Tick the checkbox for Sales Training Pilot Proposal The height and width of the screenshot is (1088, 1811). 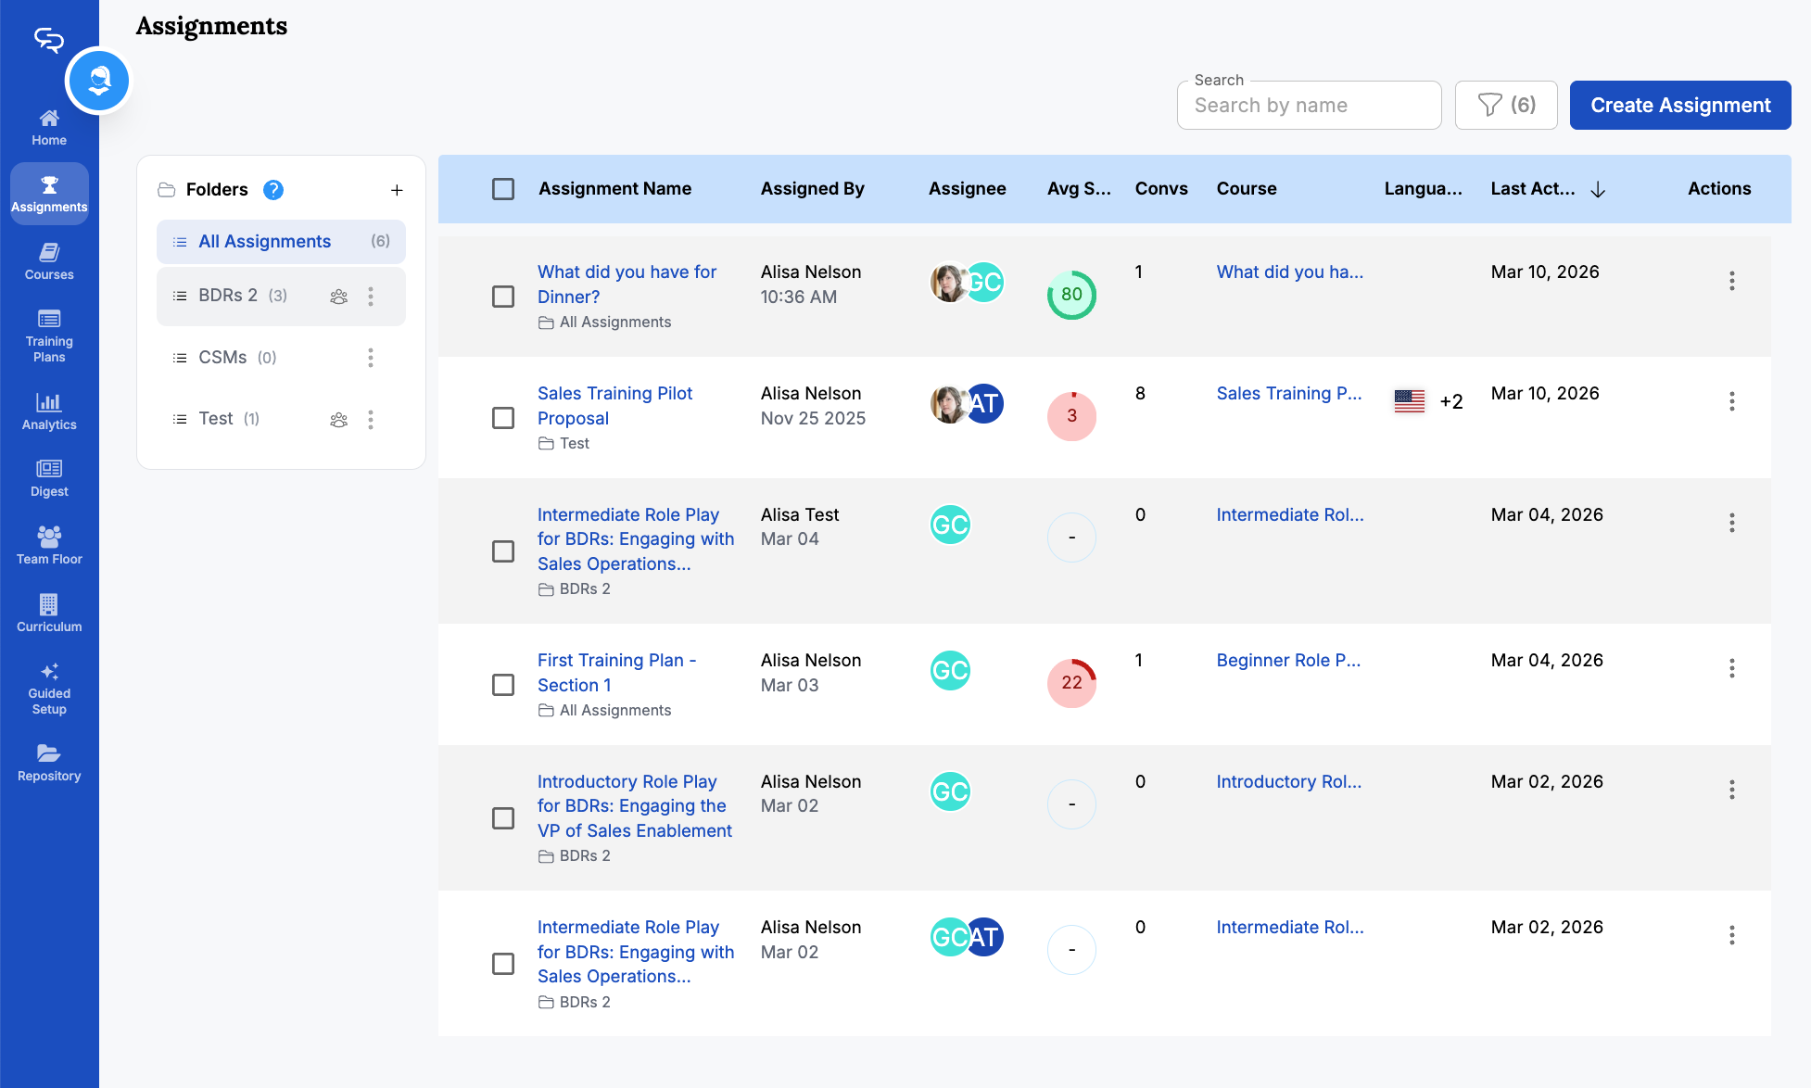pos(503,418)
